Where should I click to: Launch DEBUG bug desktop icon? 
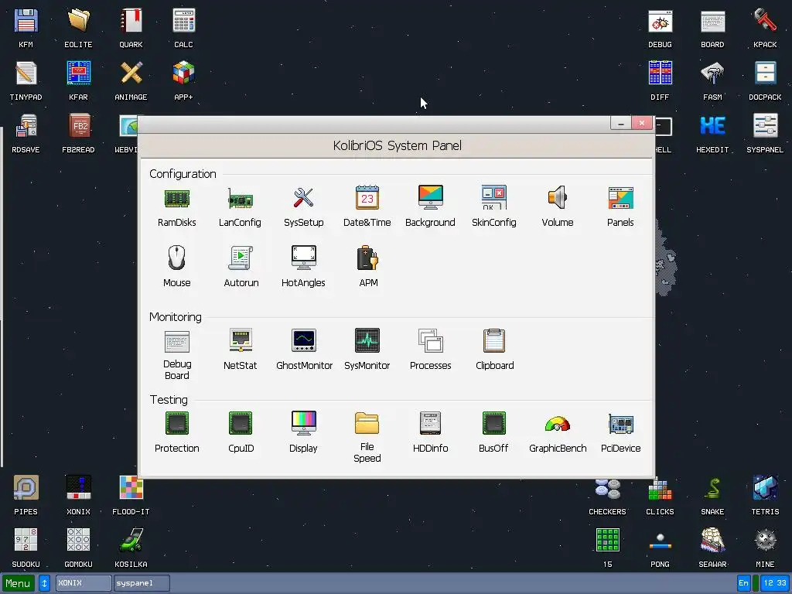tap(661, 21)
